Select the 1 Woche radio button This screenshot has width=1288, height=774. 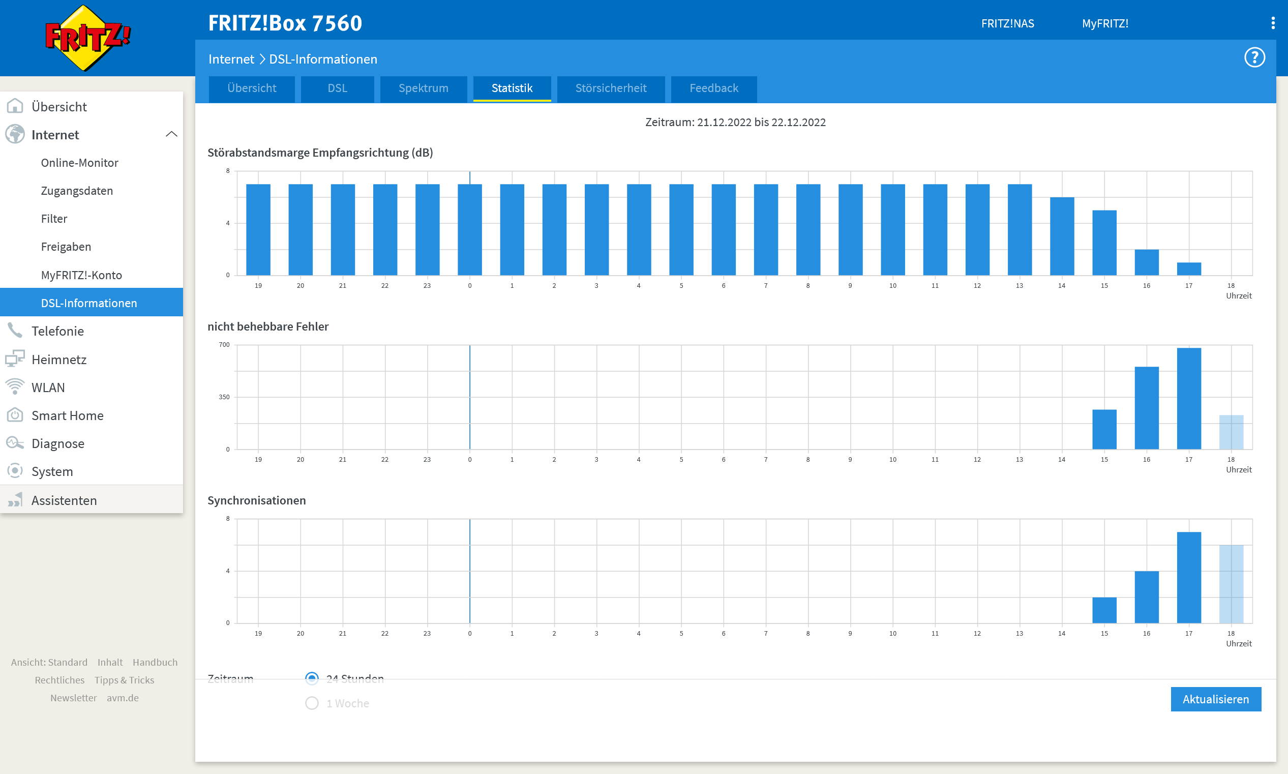point(312,703)
